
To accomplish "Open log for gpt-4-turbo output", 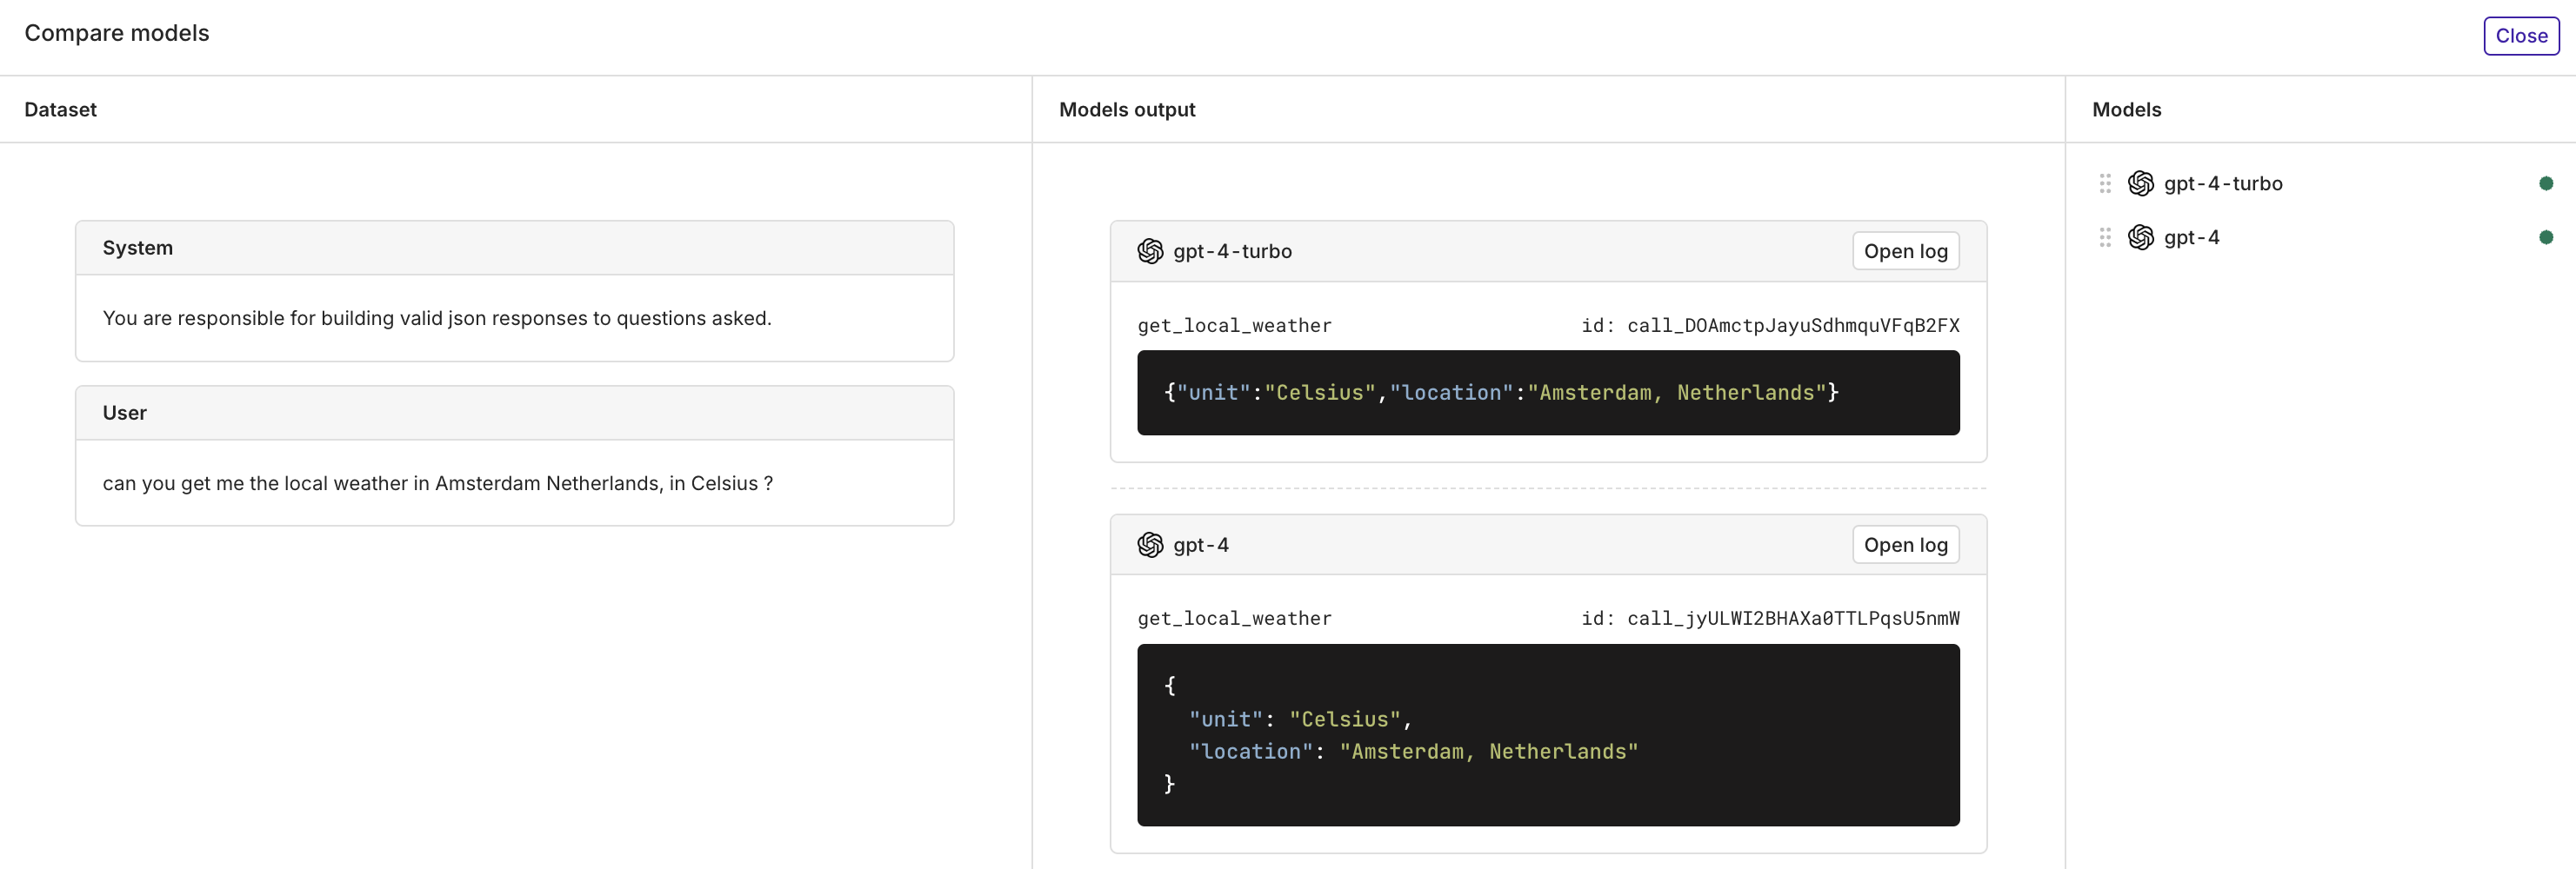I will pos(1905,252).
